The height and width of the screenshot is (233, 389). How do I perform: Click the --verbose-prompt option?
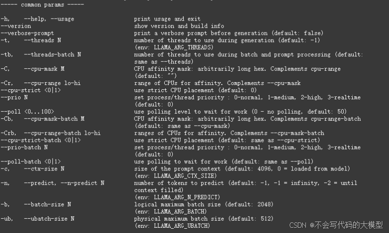pyautogui.click(x=27, y=33)
